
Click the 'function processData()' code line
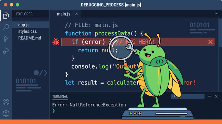pos(104,33)
